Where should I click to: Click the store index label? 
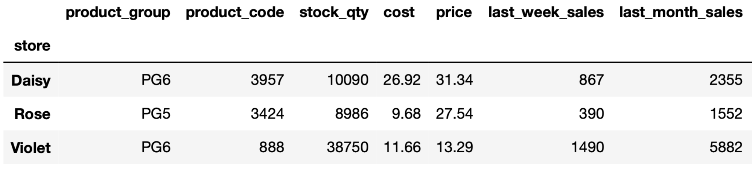coord(32,46)
